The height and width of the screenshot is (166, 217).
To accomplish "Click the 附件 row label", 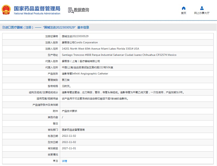I will pyautogui.click(x=55, y=111).
